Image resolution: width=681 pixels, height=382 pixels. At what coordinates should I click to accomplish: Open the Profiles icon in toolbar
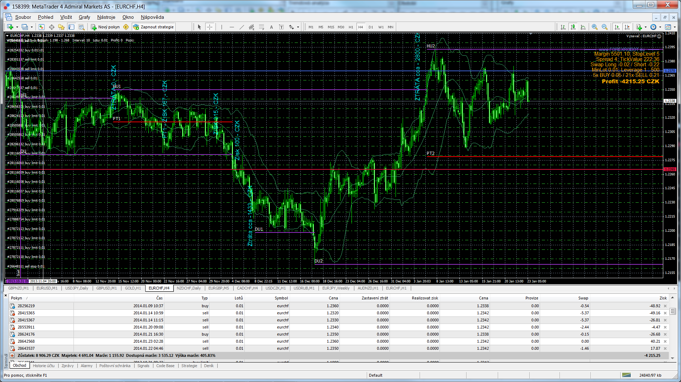pyautogui.click(x=24, y=27)
